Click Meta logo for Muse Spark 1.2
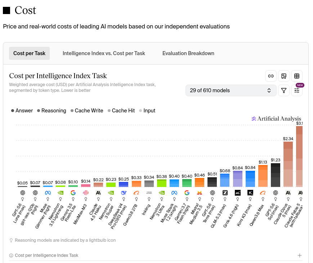313x263 pixels. point(174,193)
